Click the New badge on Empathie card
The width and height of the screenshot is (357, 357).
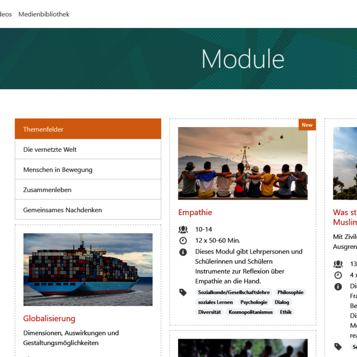[307, 125]
